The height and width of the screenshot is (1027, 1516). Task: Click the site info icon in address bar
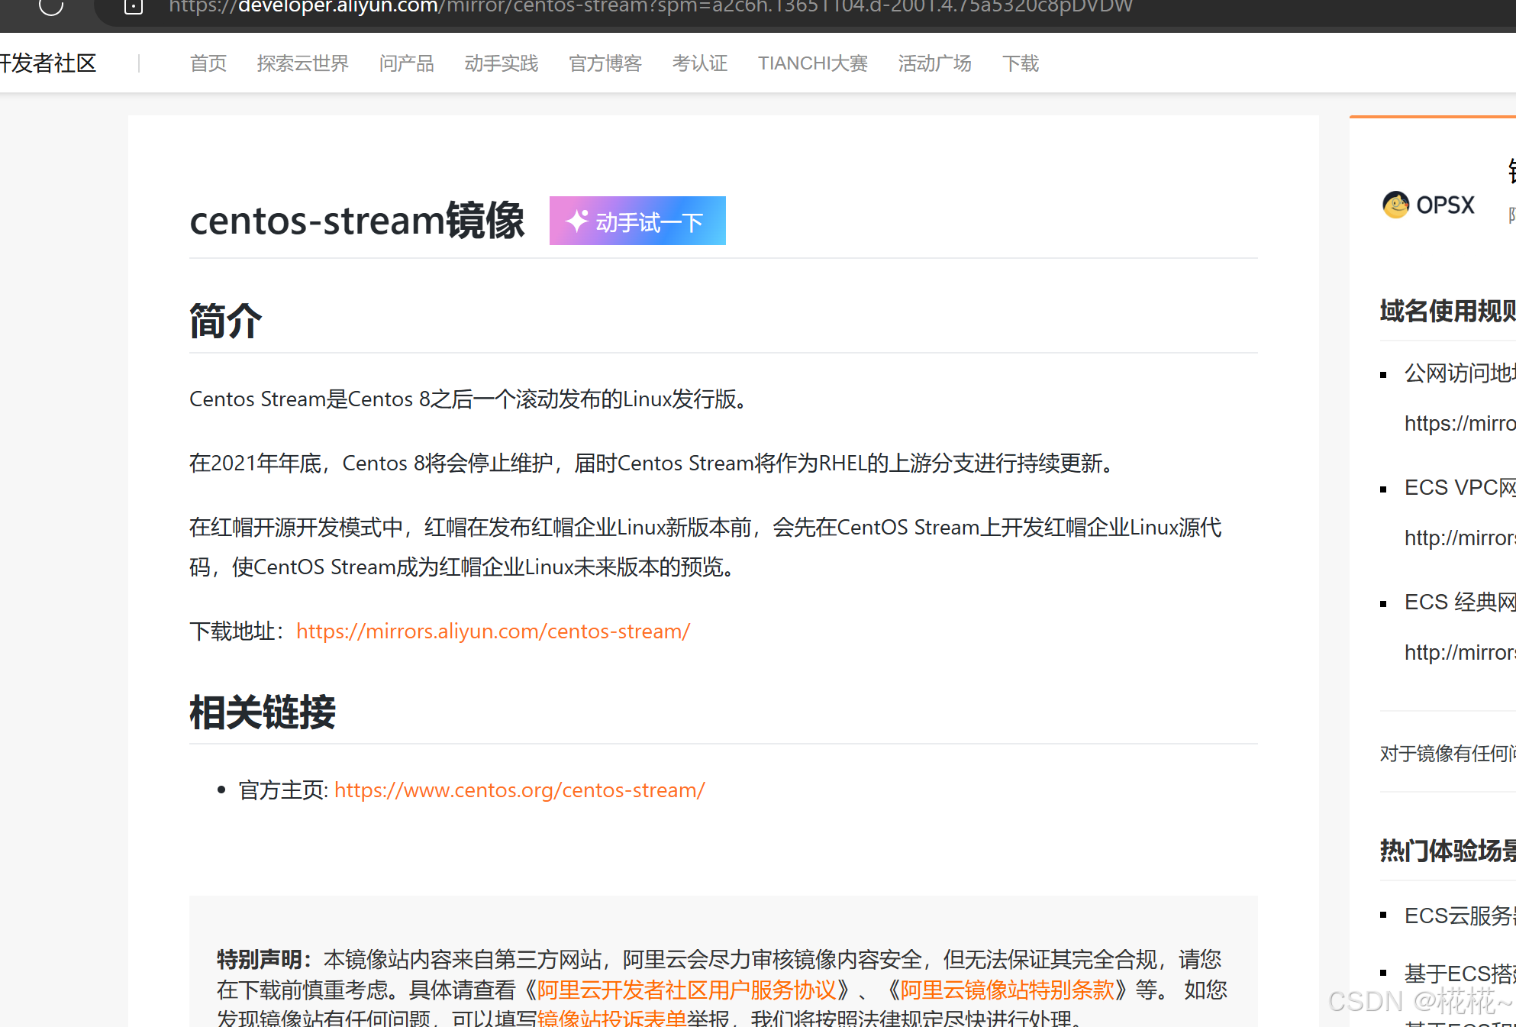(134, 7)
